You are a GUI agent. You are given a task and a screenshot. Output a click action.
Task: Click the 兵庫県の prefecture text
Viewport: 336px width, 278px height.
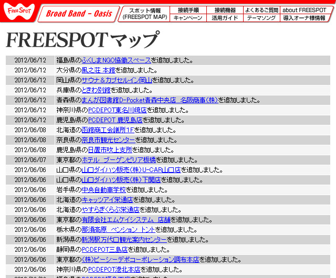tap(69, 90)
